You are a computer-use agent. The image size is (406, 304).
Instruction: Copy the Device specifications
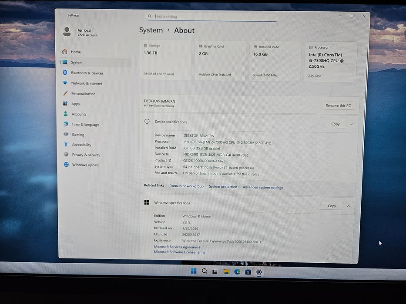point(336,124)
